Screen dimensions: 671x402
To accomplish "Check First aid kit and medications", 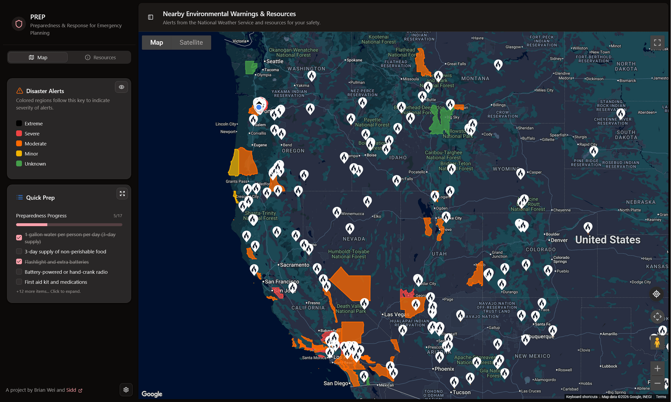I will click(19, 282).
